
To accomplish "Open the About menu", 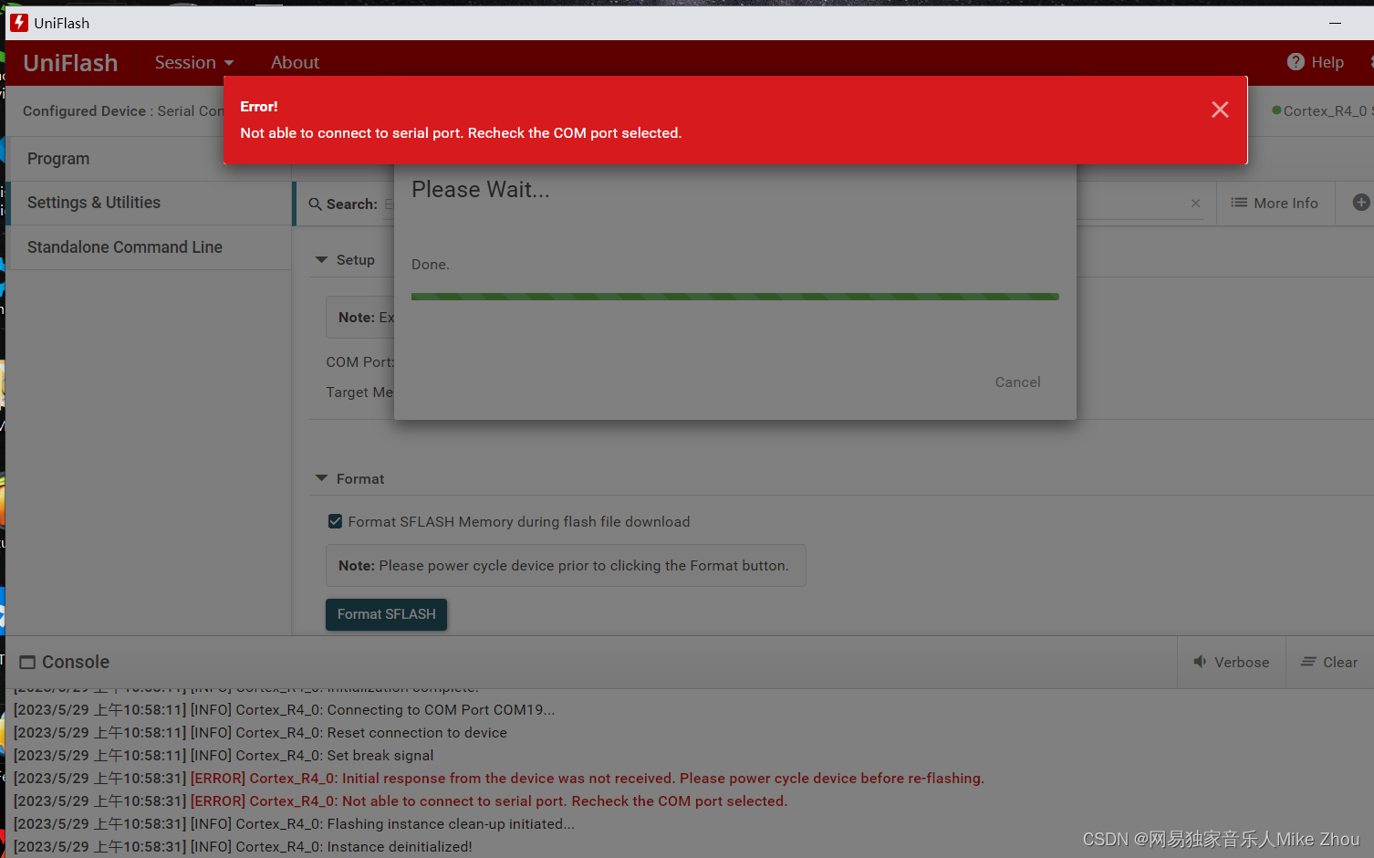I will (x=295, y=62).
